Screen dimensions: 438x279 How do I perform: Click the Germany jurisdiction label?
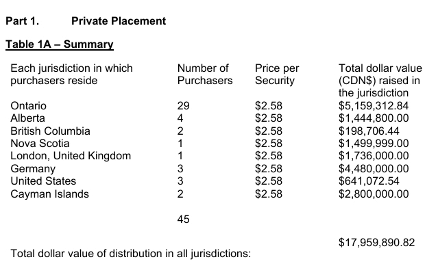click(33, 168)
